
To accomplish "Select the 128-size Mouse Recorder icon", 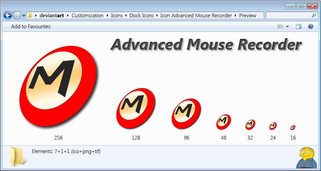I will click(x=136, y=108).
